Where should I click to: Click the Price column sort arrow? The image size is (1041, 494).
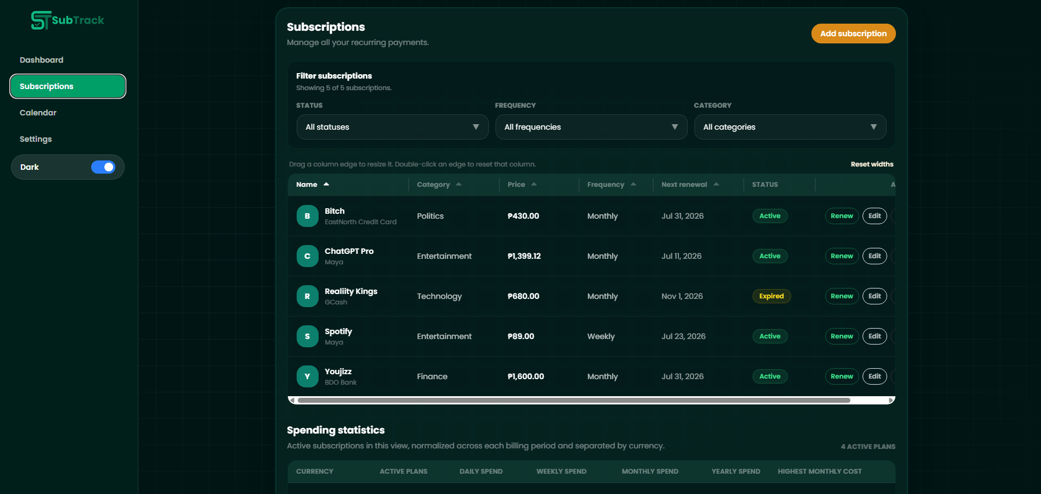tap(534, 184)
